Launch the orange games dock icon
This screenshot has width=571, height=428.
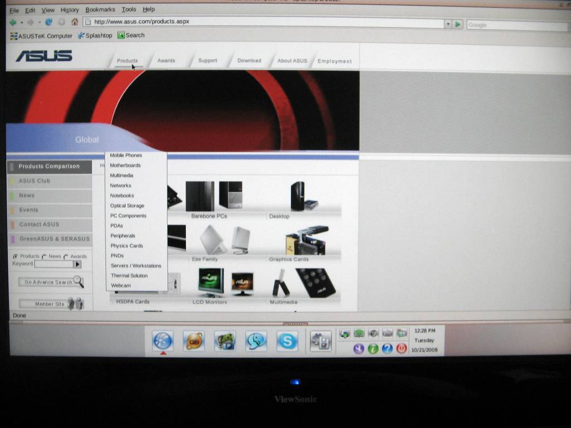pos(193,341)
